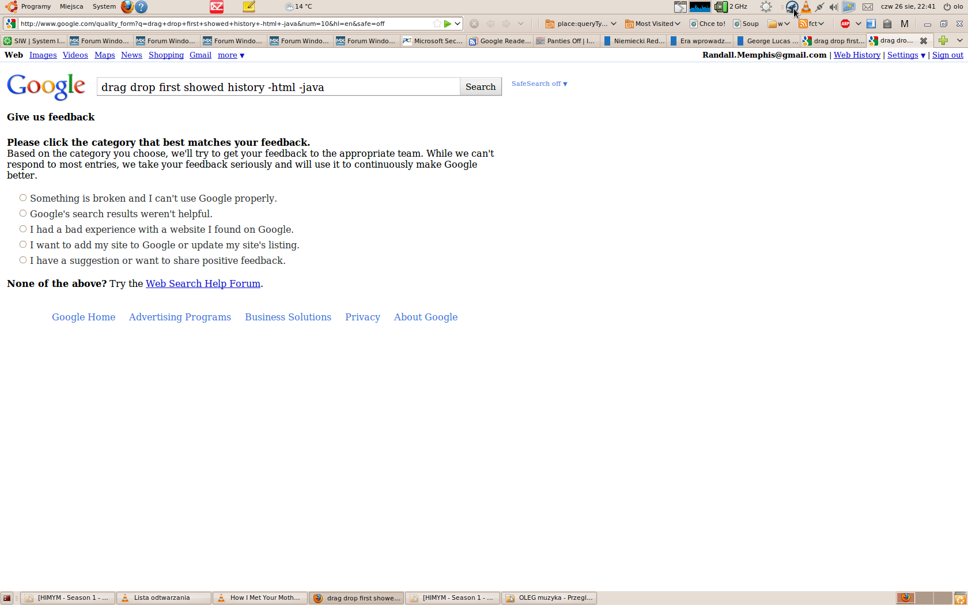Expand the SafeSearch off dropdown
The height and width of the screenshot is (605, 968).
coord(539,84)
